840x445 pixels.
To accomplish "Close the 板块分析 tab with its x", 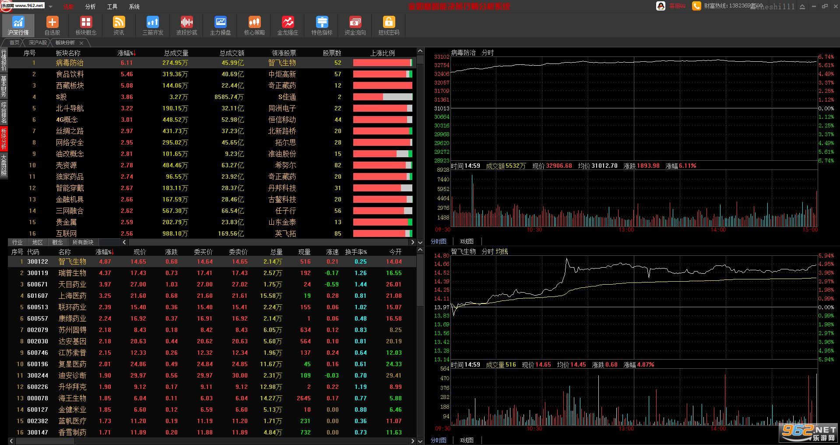I will tap(81, 43).
